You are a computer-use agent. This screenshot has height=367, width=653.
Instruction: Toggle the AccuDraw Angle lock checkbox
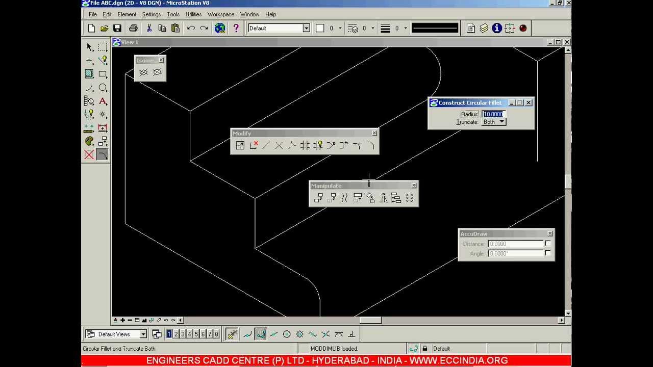(548, 253)
